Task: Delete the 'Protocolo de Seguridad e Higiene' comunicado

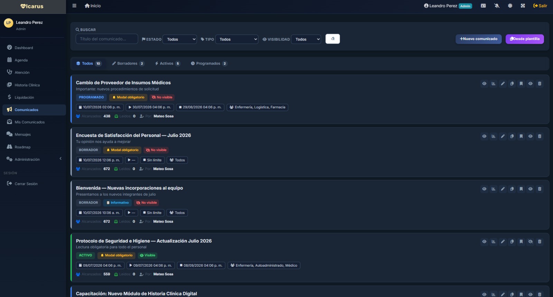Action: coord(540,241)
